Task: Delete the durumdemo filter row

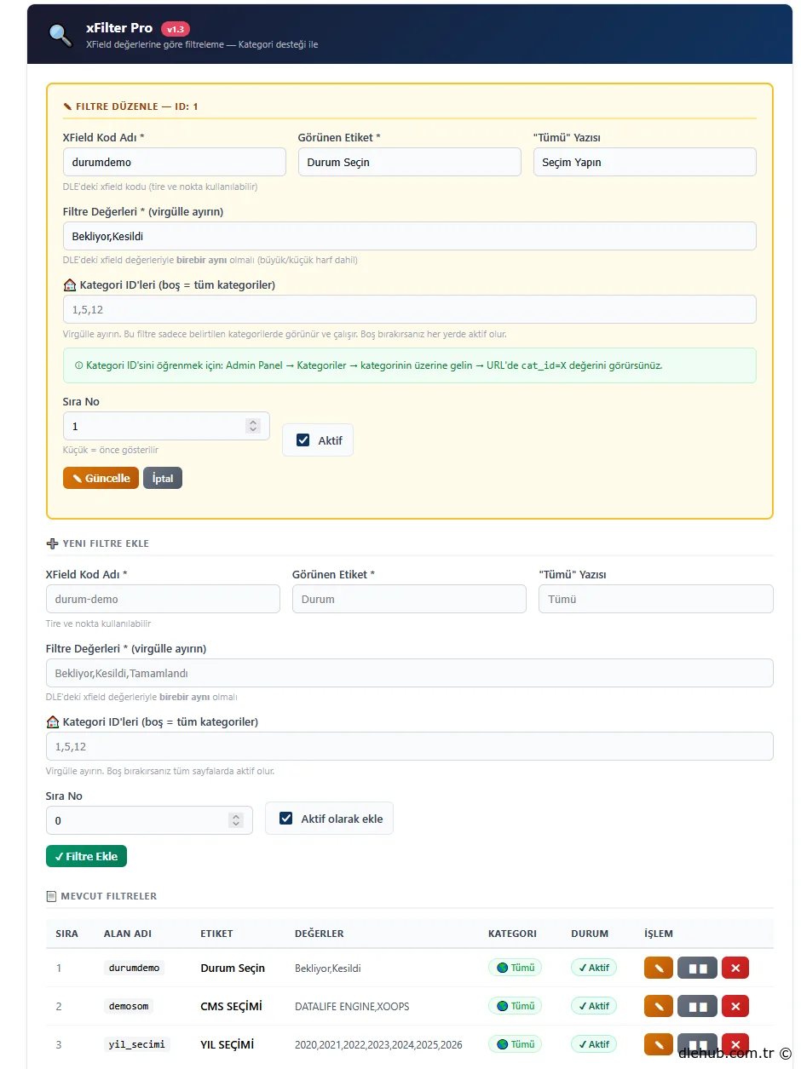Action: click(x=735, y=968)
